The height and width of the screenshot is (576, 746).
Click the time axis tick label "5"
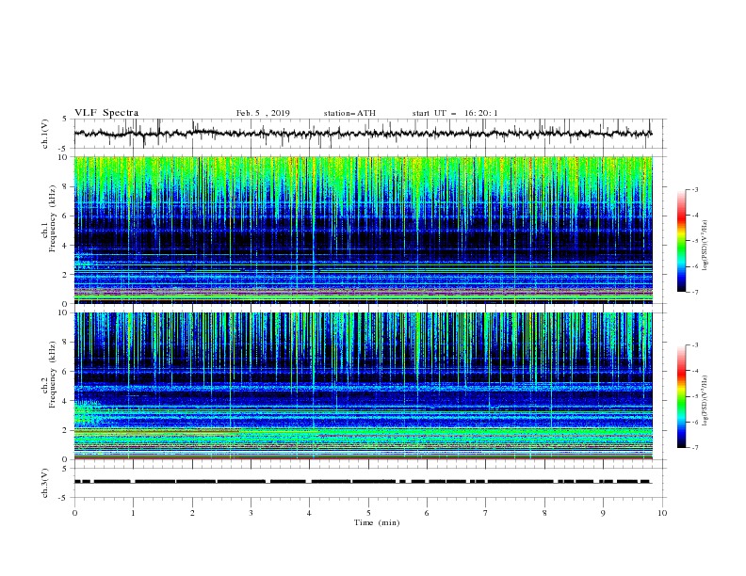(x=368, y=513)
